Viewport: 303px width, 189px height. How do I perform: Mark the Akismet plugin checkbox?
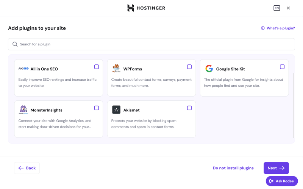click(189, 108)
